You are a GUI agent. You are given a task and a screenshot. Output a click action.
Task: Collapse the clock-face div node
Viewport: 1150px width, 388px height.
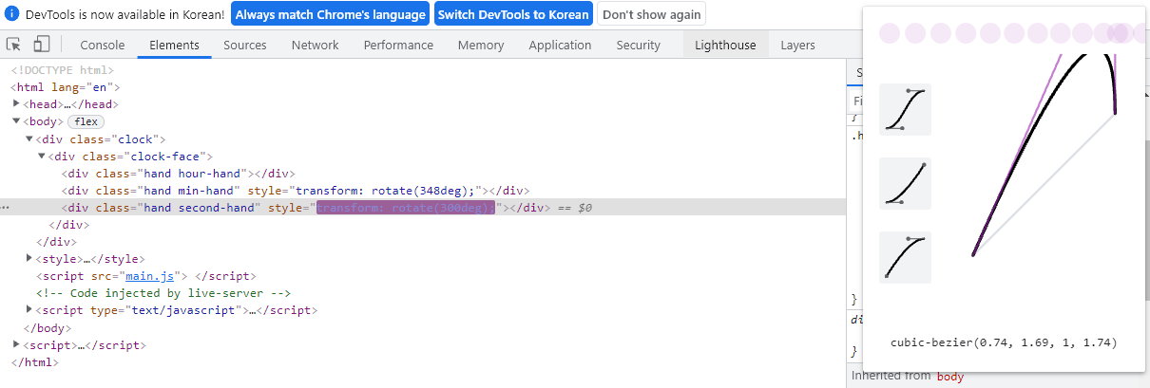tap(41, 156)
